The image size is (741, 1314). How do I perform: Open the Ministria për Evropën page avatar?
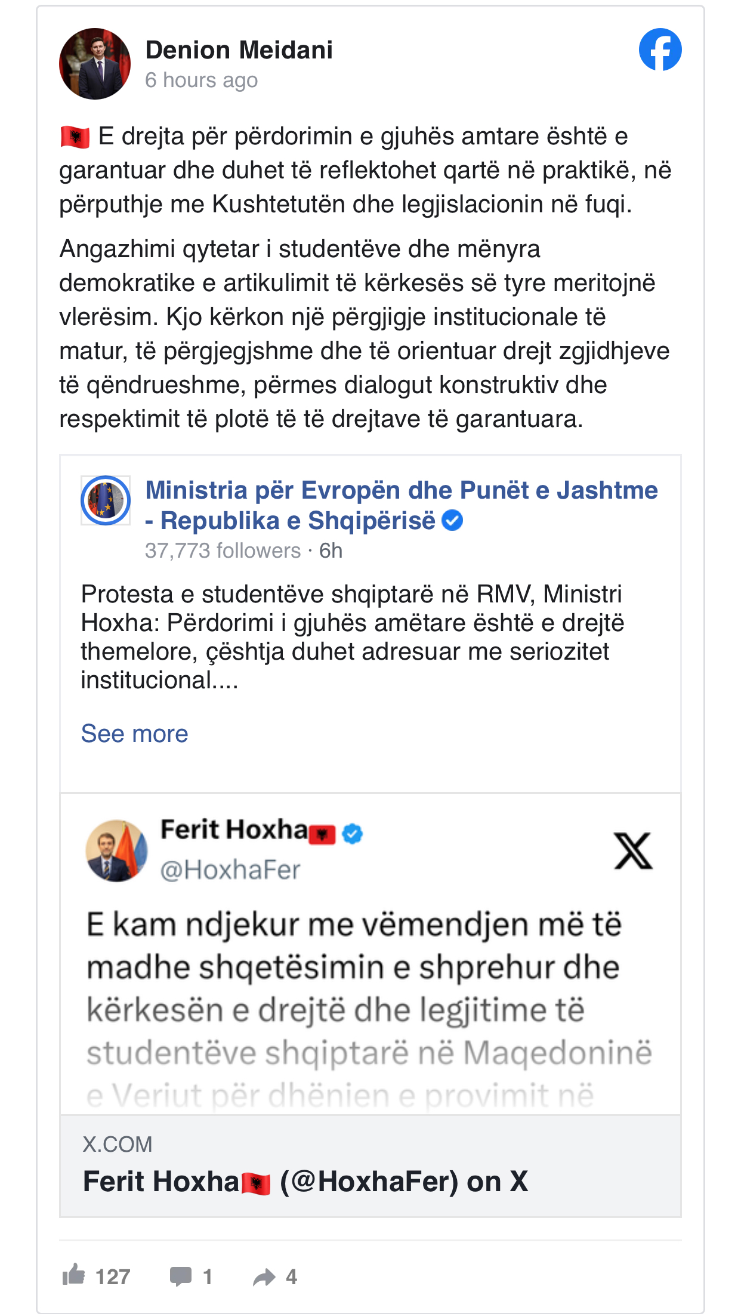coord(106,500)
